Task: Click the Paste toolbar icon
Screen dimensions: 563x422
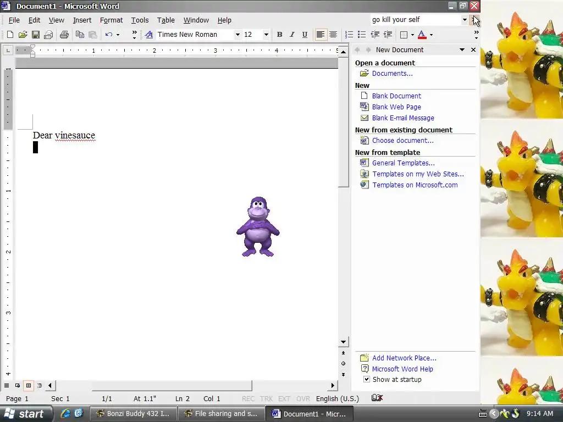Action: [x=92, y=35]
